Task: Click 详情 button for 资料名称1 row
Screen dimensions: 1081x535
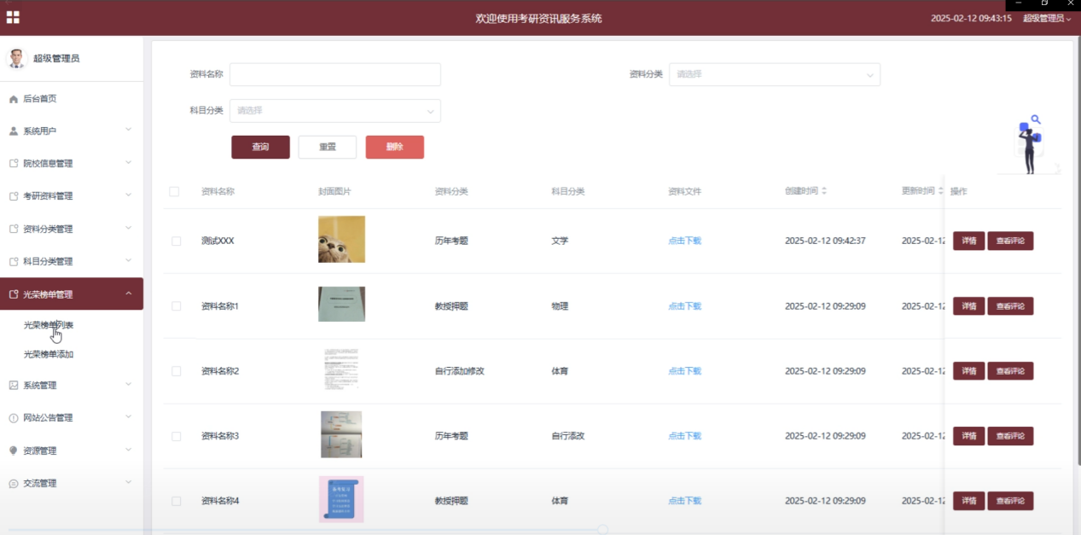Action: coord(969,306)
